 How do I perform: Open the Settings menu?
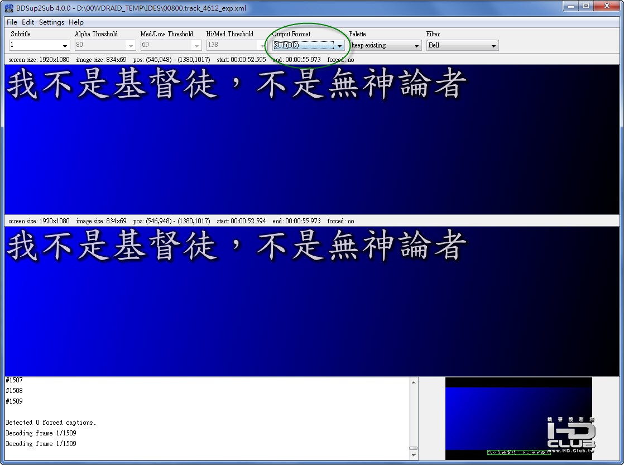pos(51,22)
